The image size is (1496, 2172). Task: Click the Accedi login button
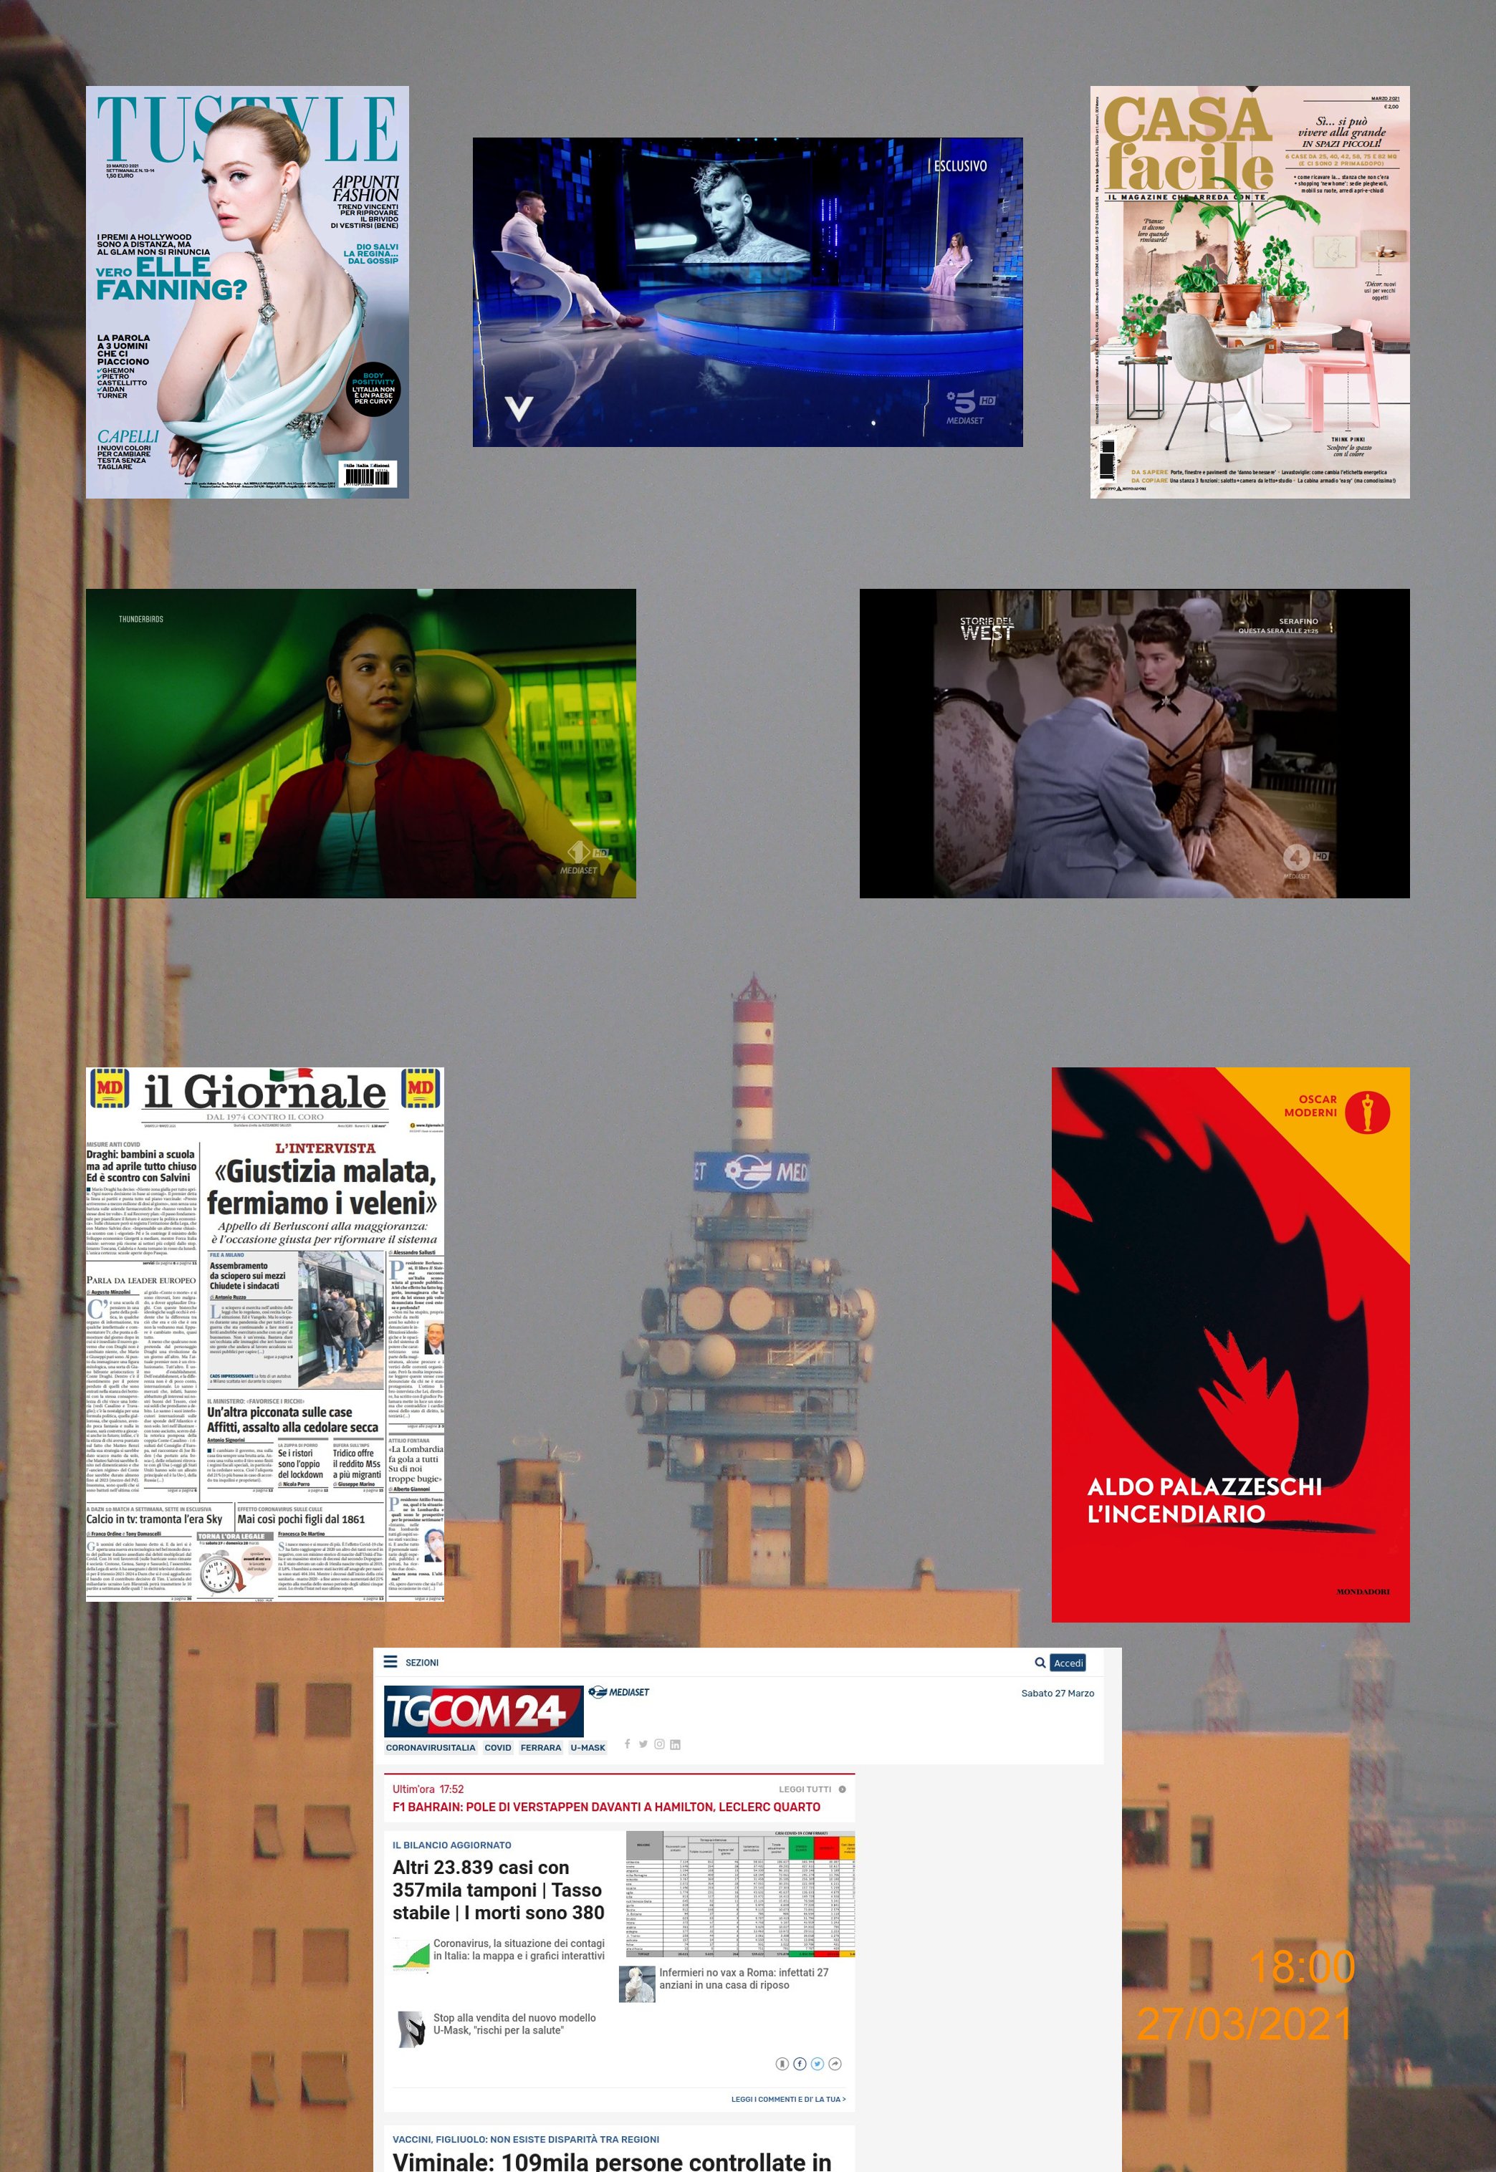coord(1068,1662)
